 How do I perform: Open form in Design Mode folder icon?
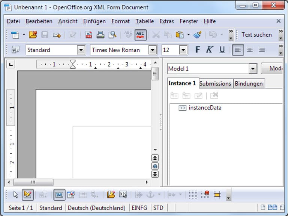[111, 195]
